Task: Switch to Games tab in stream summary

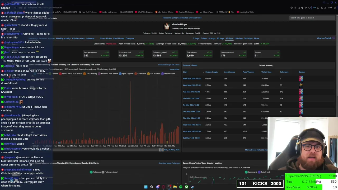Action: 194,65
